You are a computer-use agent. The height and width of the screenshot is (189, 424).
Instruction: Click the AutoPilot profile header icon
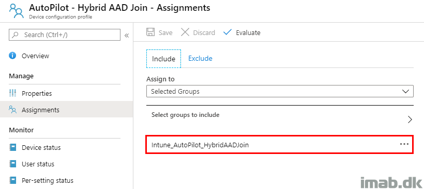click(17, 11)
